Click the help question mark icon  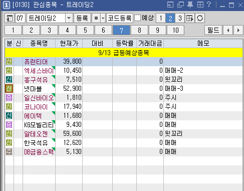coord(209,5)
